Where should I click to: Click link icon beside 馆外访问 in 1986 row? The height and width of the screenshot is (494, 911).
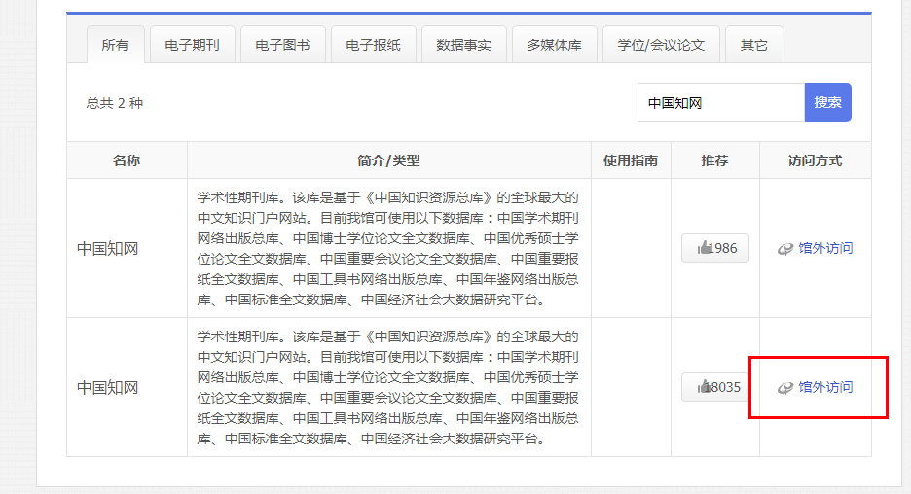tap(785, 249)
